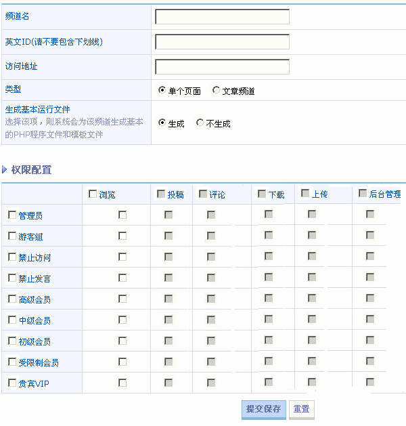Select the 单个页面 radio button
The height and width of the screenshot is (426, 406).
click(x=162, y=90)
